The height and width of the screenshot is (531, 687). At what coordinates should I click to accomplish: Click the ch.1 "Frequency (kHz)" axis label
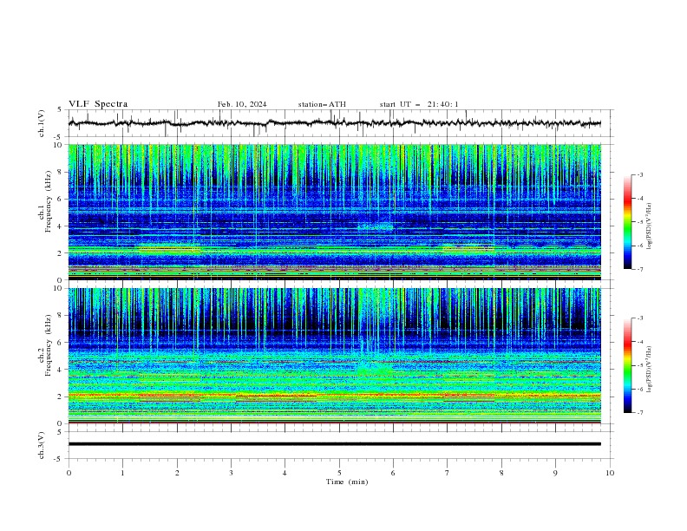[48, 201]
